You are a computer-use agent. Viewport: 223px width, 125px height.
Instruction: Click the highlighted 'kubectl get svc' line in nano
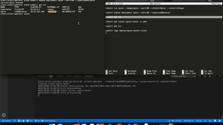[x=164, y=17]
